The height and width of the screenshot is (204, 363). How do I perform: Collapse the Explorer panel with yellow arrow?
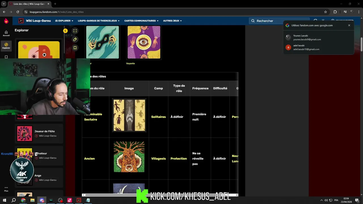tap(66, 31)
